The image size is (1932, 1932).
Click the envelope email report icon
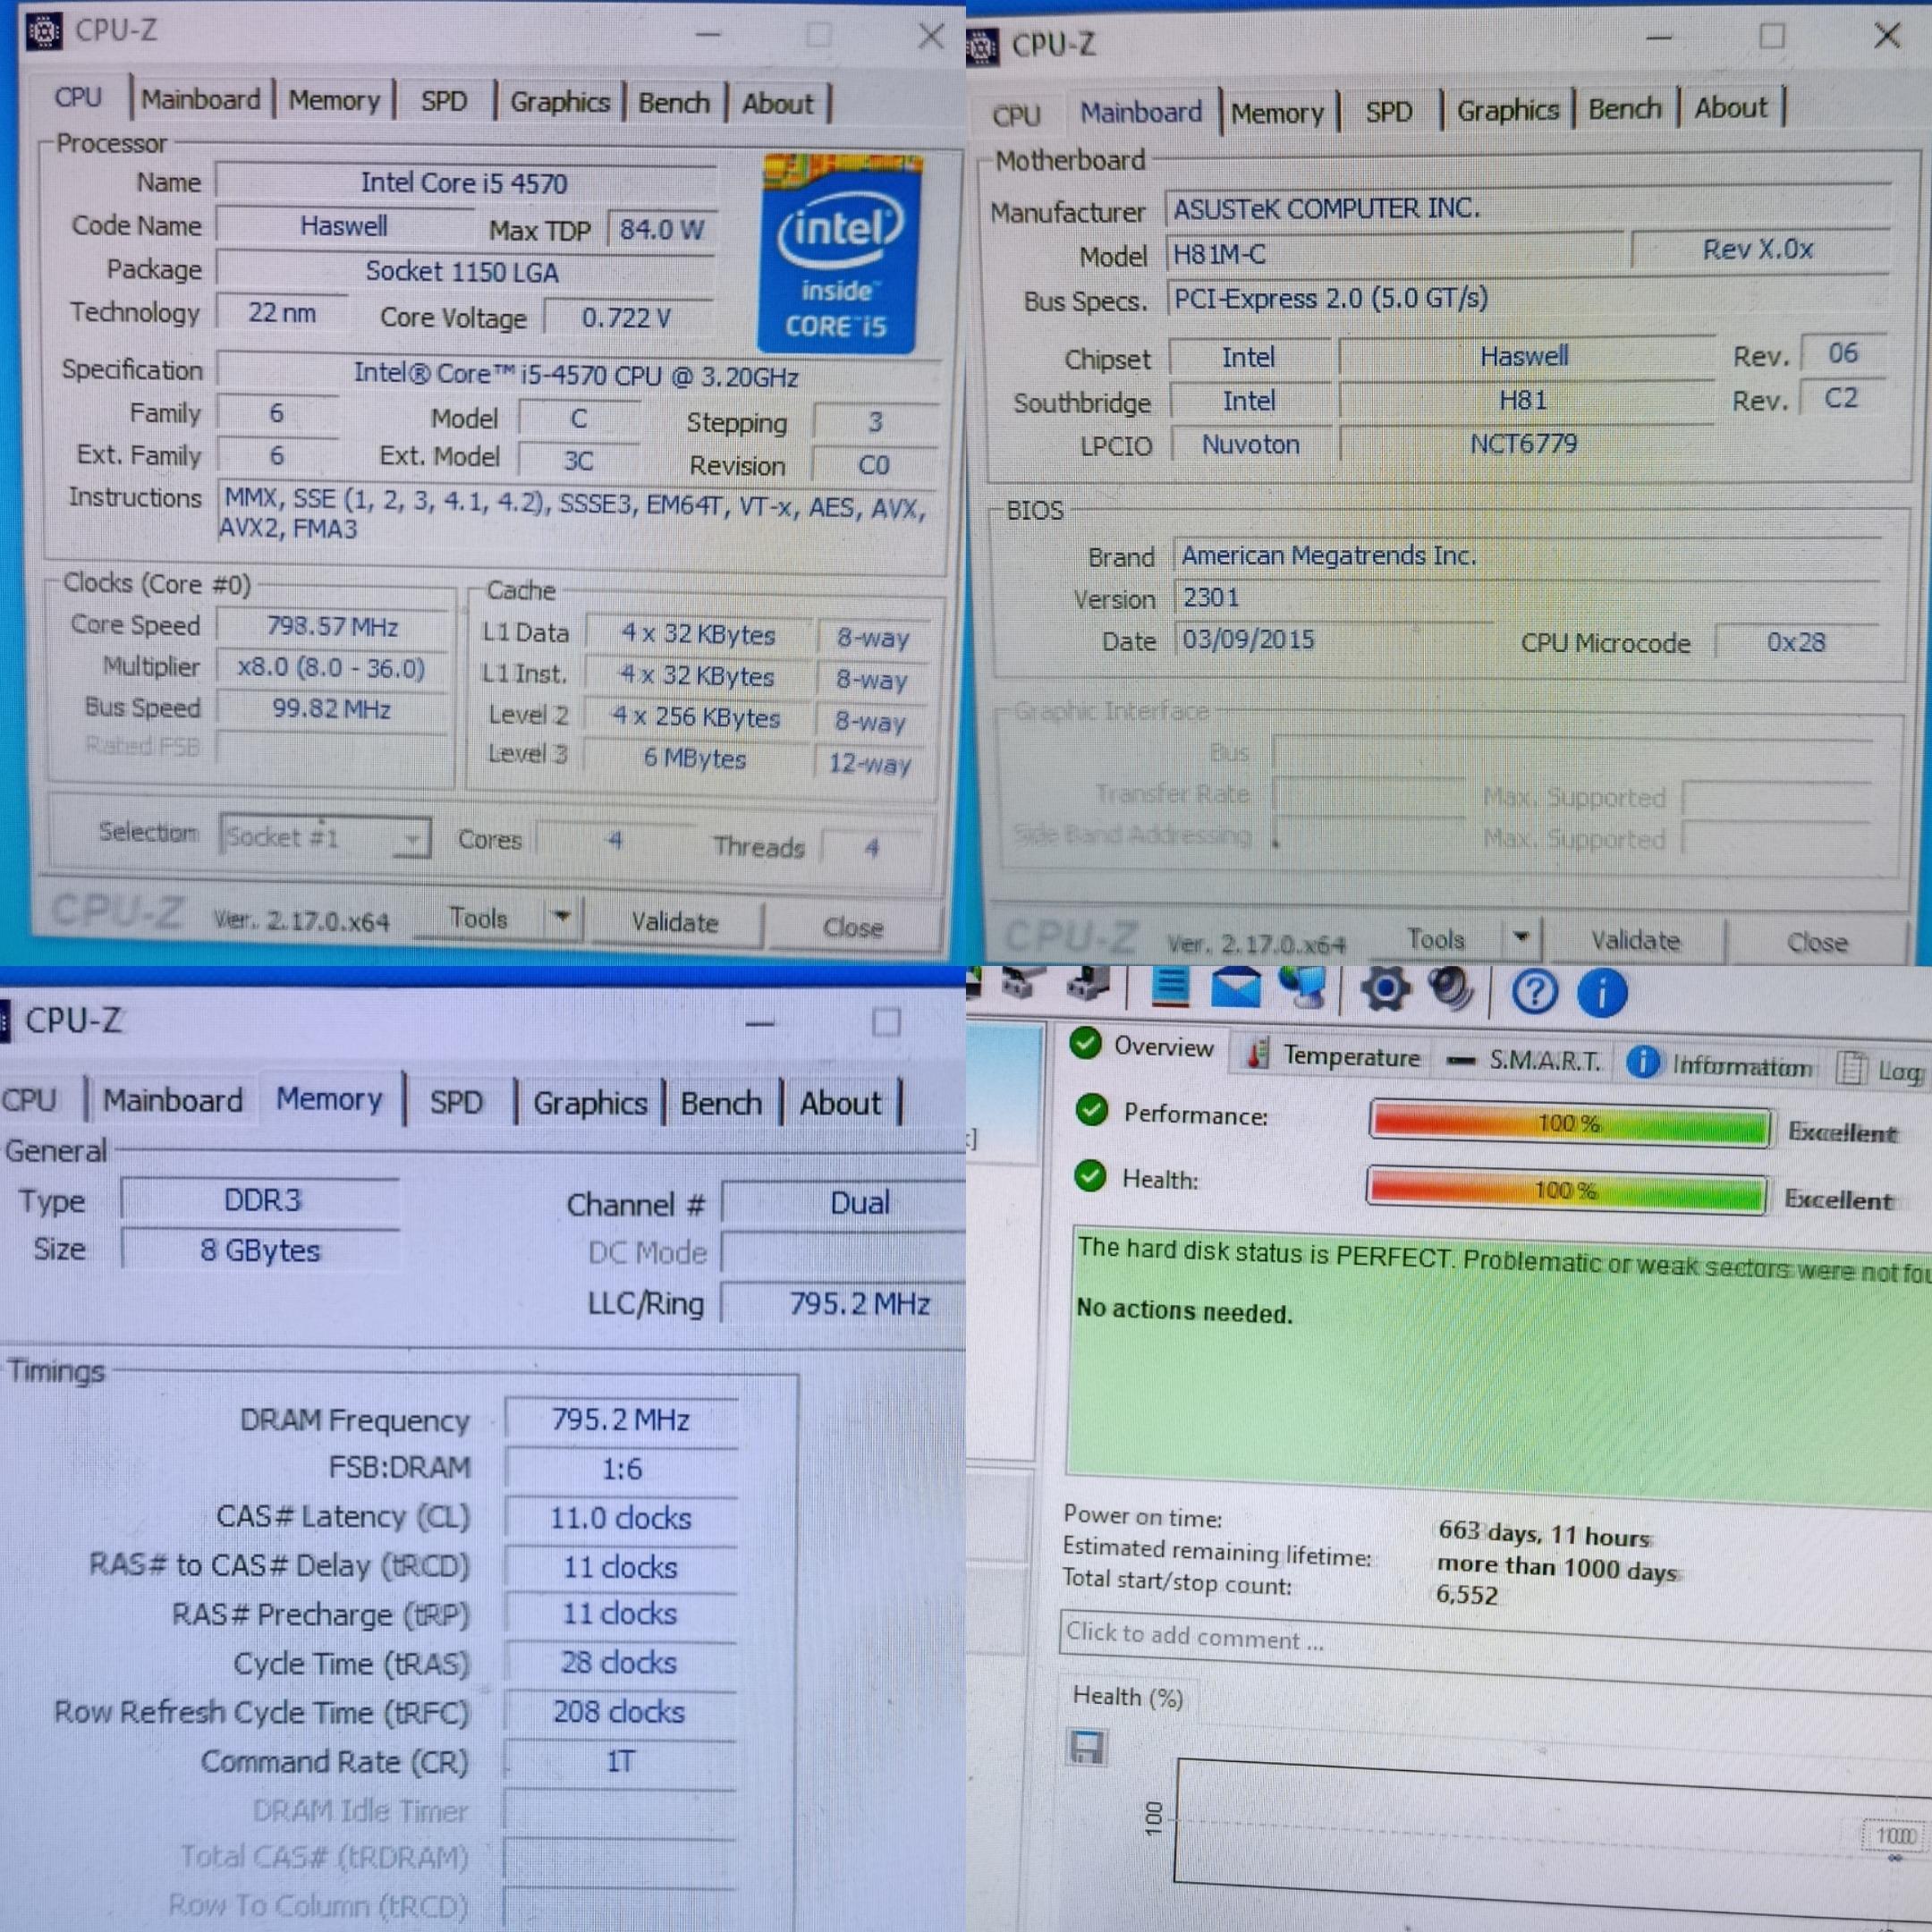(x=1236, y=988)
